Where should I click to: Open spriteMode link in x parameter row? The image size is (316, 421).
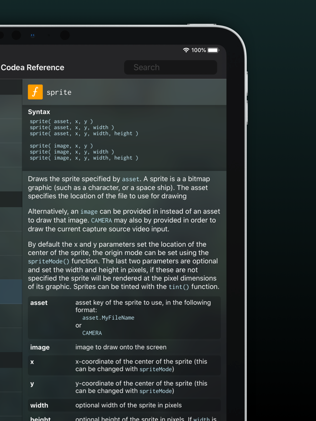pos(155,369)
